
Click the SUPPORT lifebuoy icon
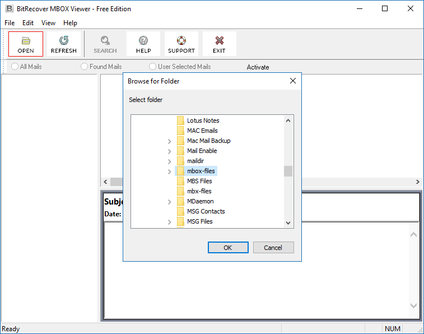181,40
